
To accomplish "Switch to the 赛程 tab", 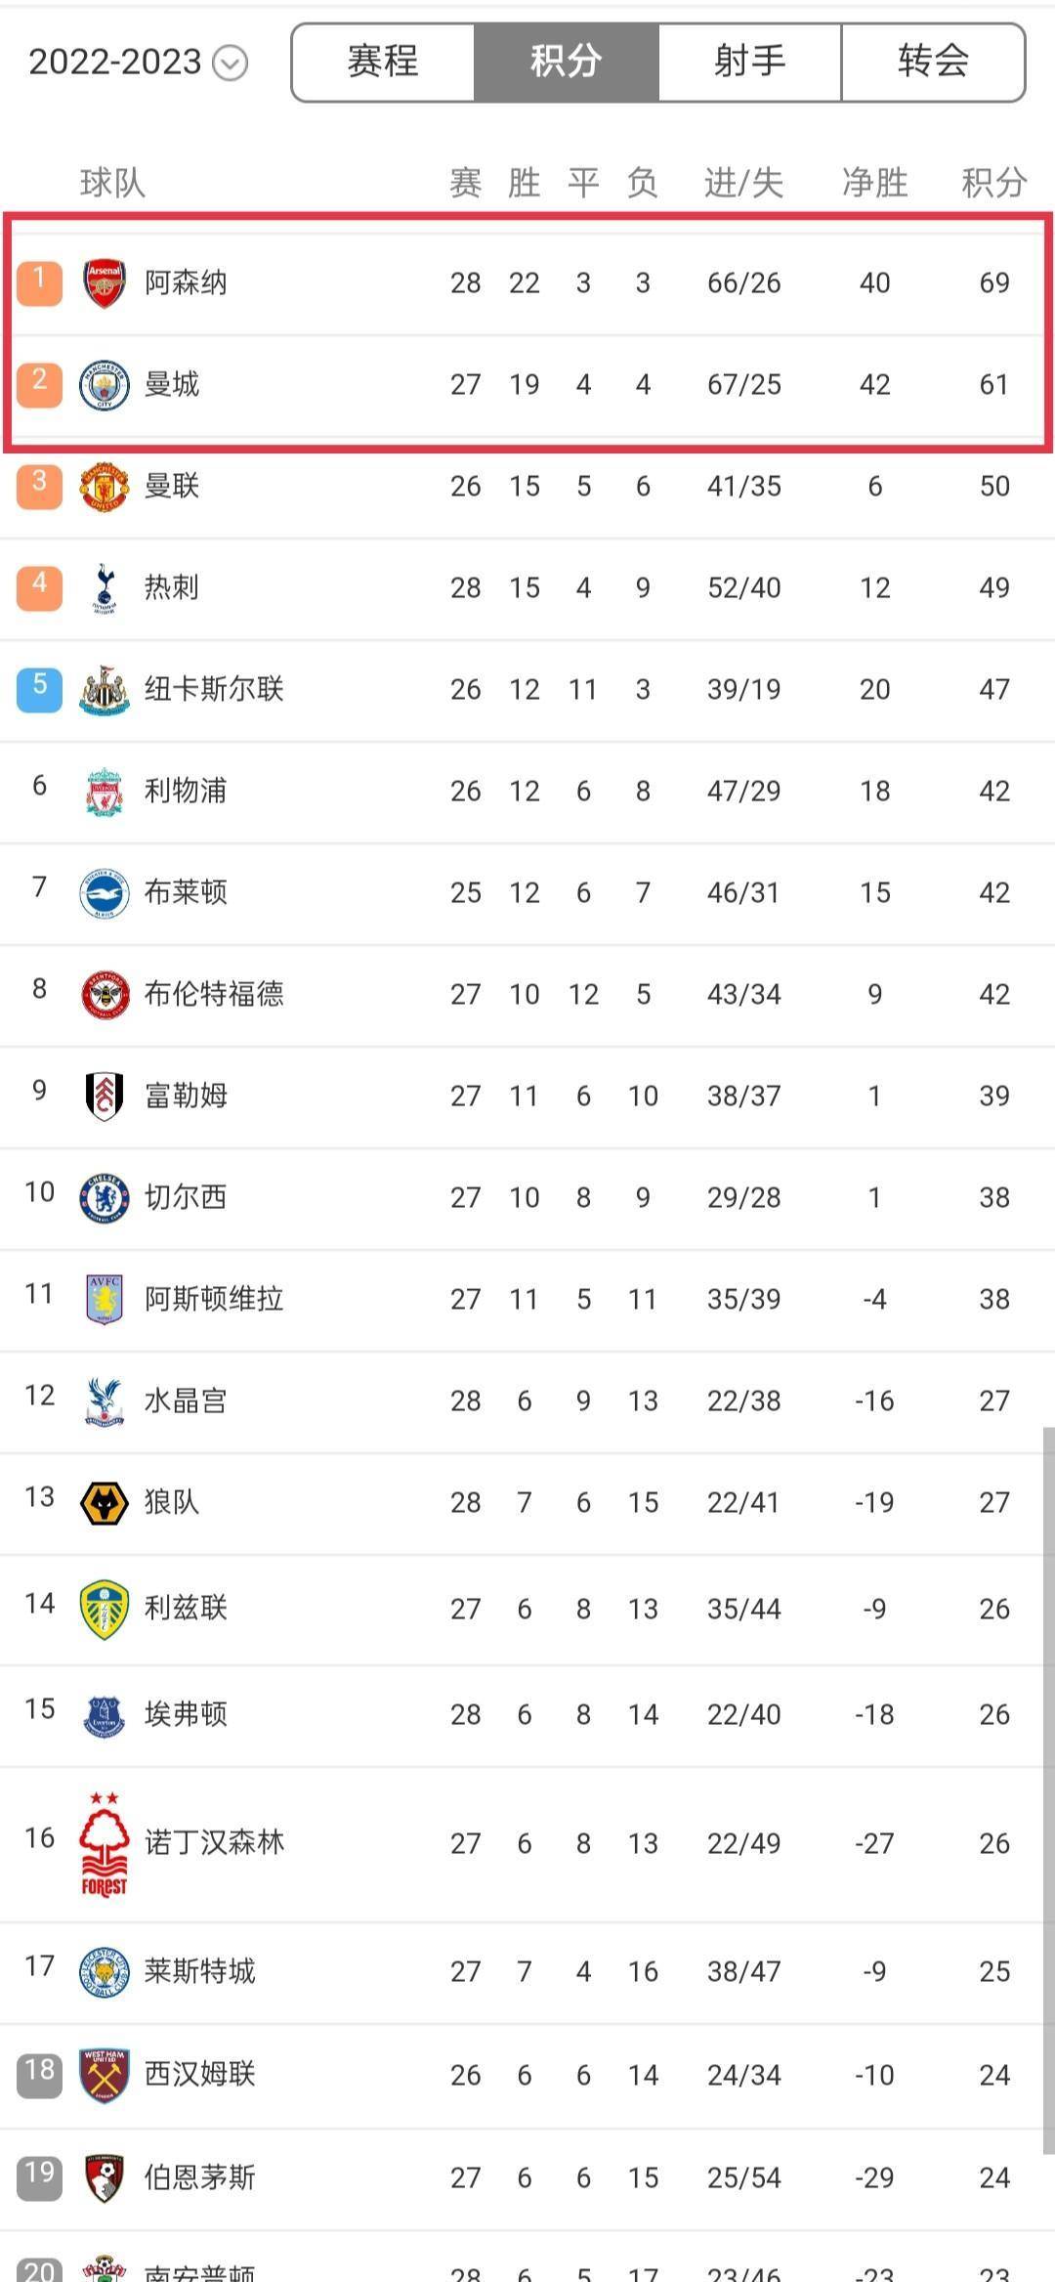I will point(383,63).
